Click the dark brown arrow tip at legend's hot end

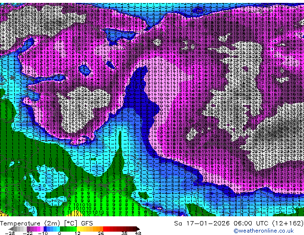tap(138, 229)
